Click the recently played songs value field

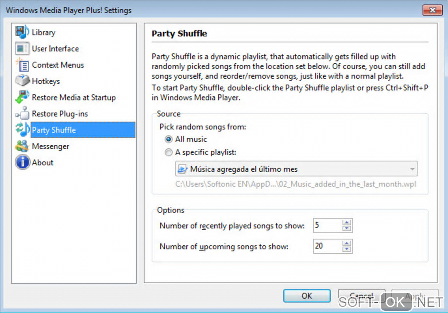328,225
